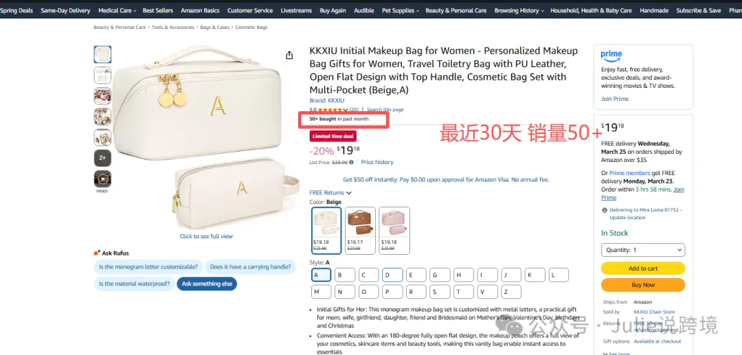Select style letter B

click(344, 275)
